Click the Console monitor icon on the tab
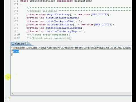 [x=13, y=43]
